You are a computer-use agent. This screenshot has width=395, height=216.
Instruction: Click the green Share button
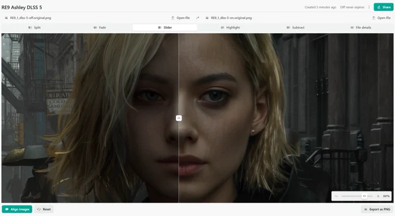[383, 7]
